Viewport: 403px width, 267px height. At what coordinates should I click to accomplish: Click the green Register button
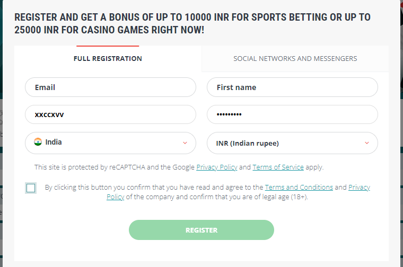(202, 230)
